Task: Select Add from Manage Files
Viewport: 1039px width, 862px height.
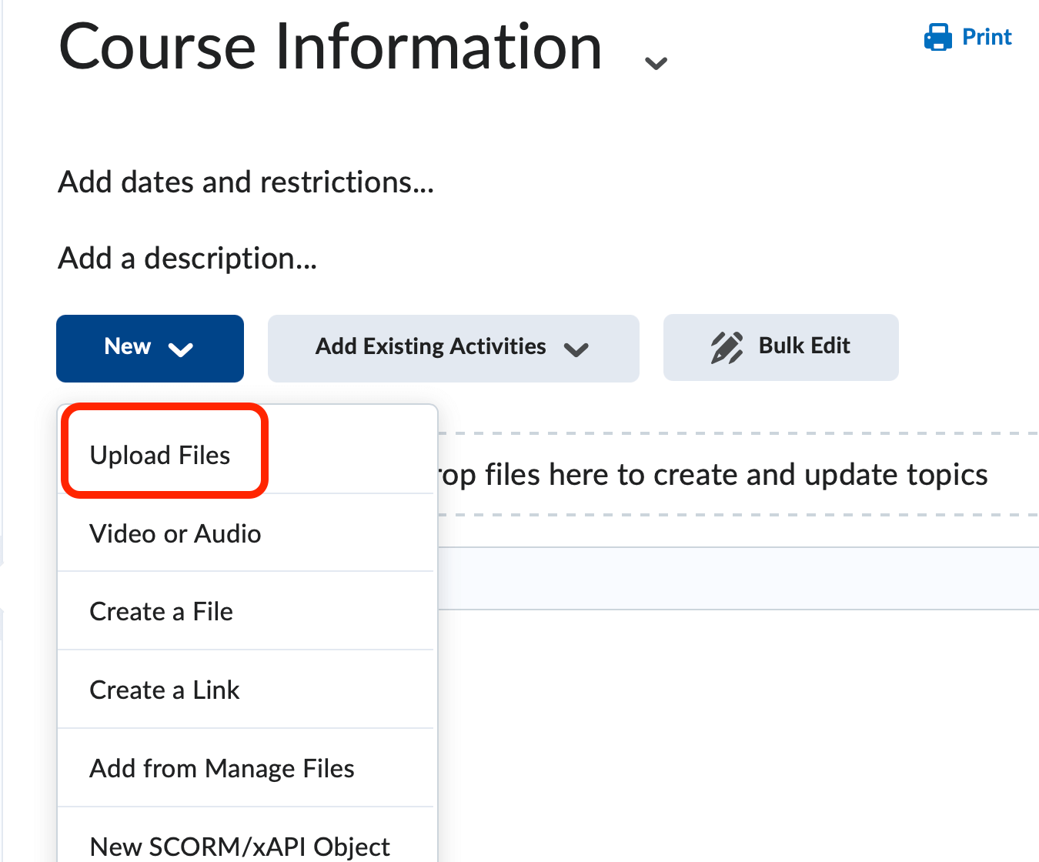Action: pos(222,768)
